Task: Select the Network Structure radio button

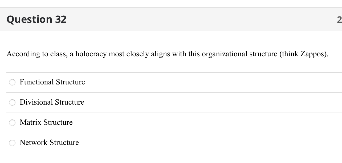Action: point(12,143)
